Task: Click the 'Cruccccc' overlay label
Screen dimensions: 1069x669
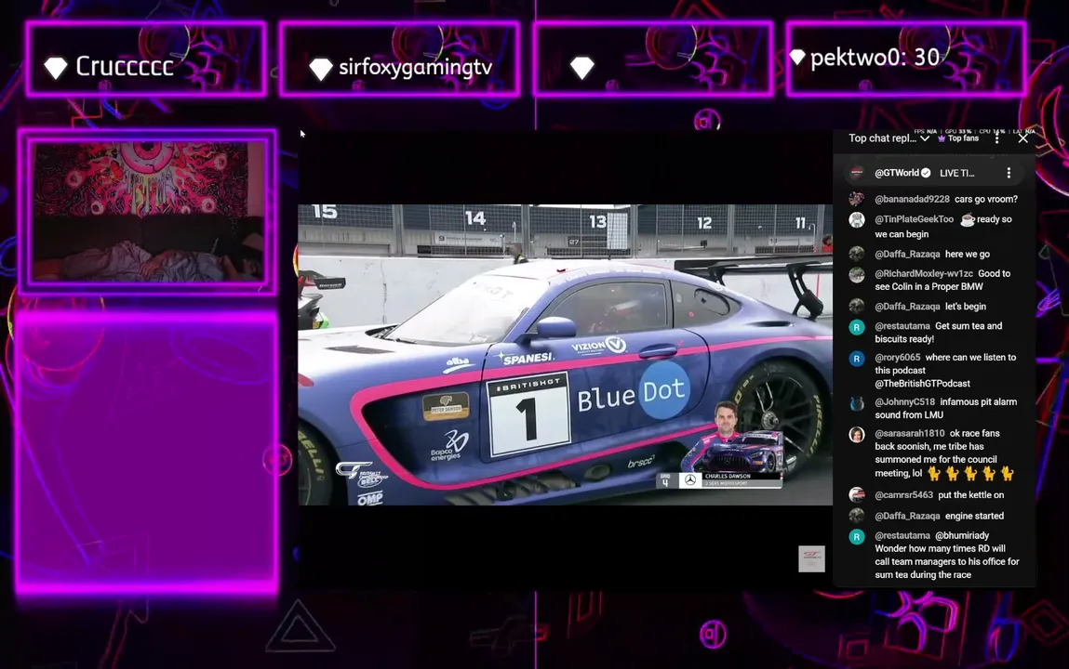Action: coord(124,66)
